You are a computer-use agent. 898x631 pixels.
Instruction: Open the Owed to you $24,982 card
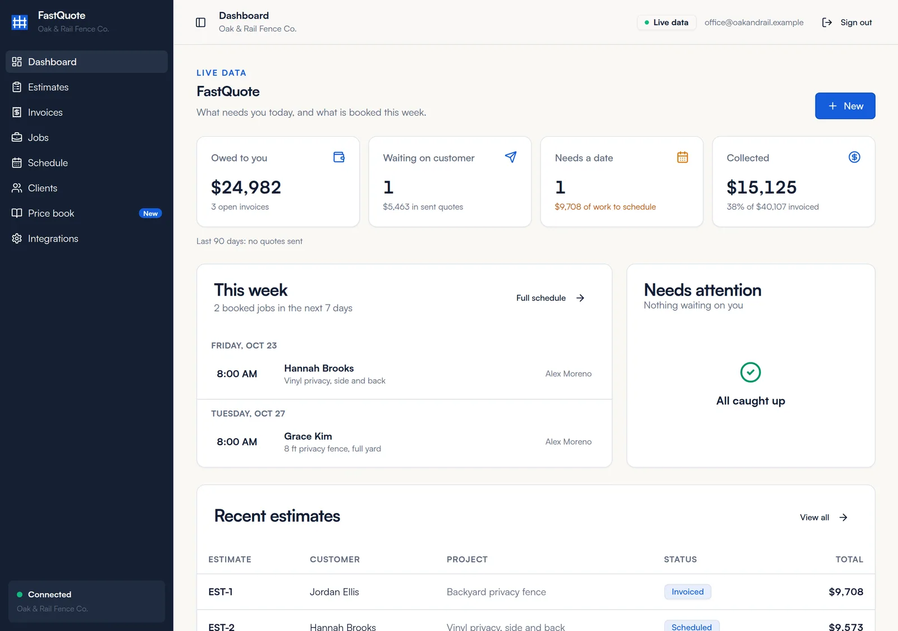point(278,182)
